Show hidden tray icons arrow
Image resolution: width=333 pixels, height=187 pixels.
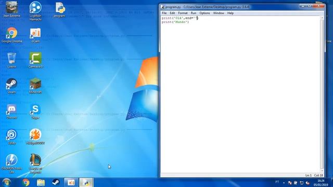tap(284, 182)
